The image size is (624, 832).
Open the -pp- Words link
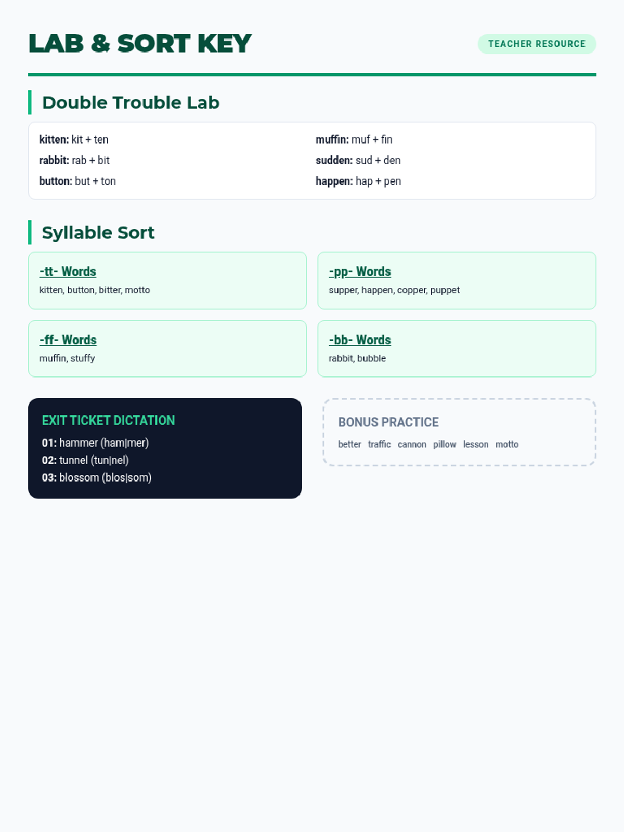[x=360, y=271]
